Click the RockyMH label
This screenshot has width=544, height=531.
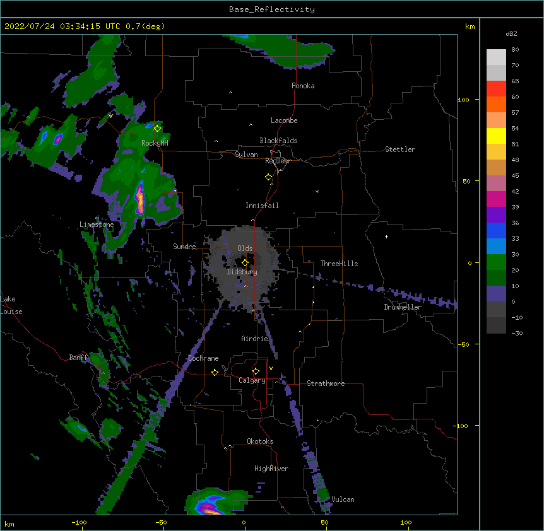155,143
